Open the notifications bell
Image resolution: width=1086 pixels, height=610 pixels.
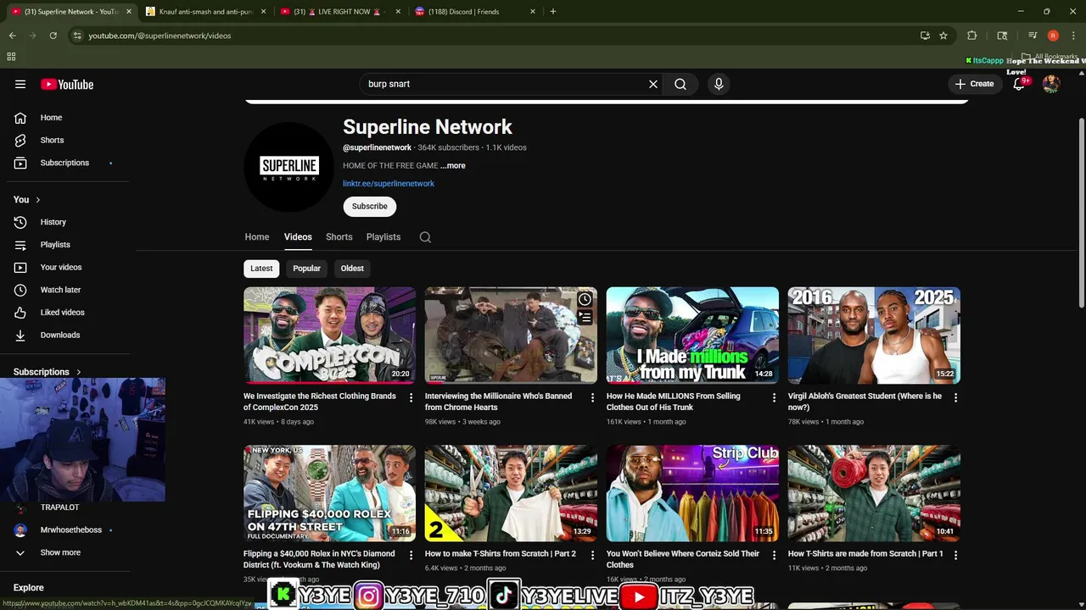(x=1019, y=84)
